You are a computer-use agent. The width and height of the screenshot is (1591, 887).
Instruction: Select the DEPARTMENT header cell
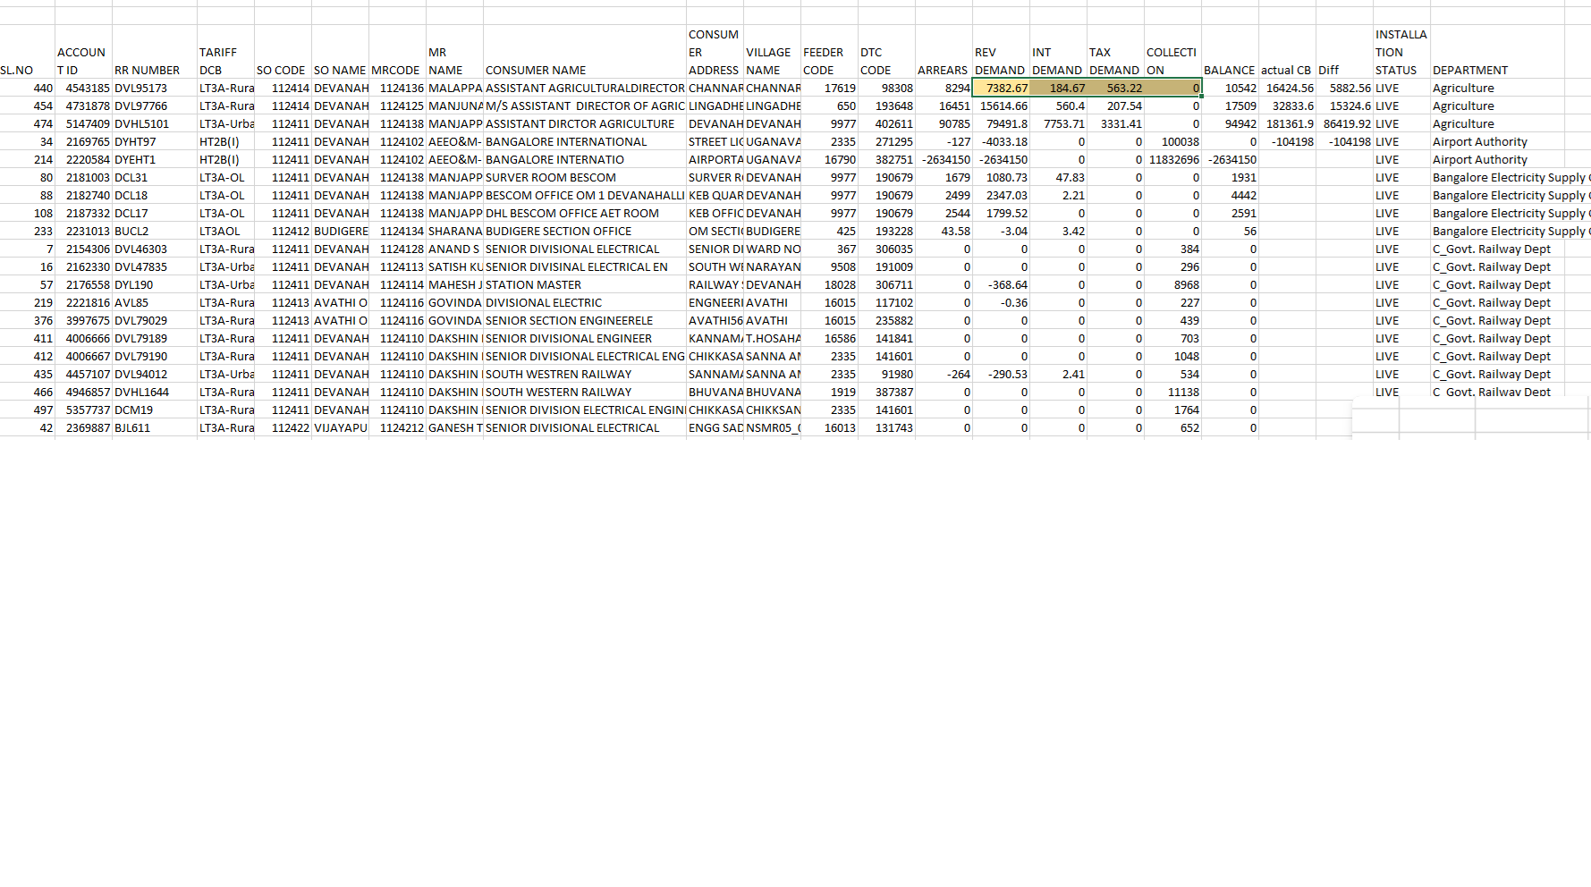pos(1497,52)
